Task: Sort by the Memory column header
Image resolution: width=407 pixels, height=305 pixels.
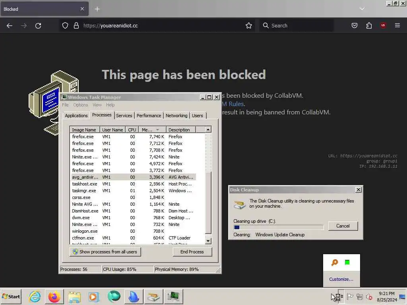Action: tap(152, 130)
